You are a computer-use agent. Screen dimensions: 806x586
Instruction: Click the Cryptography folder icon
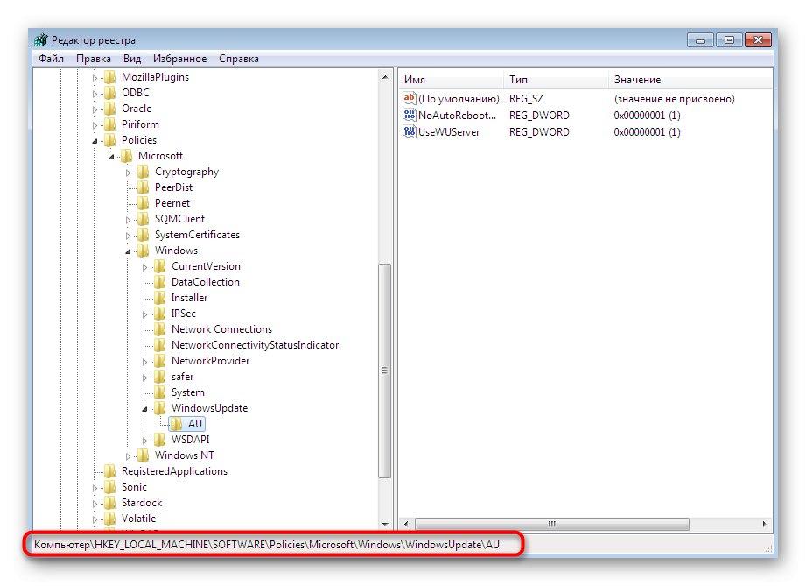(143, 172)
